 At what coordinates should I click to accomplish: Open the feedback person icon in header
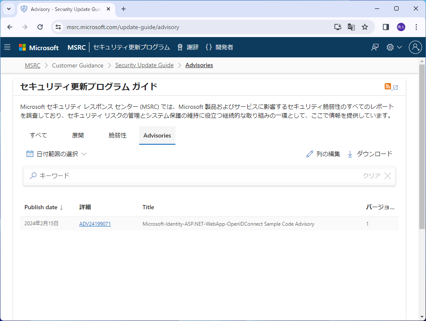pyautogui.click(x=375, y=47)
